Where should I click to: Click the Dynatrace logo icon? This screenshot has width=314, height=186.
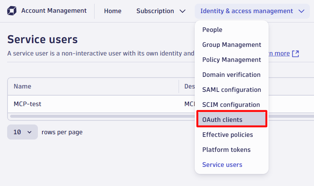[12, 10]
